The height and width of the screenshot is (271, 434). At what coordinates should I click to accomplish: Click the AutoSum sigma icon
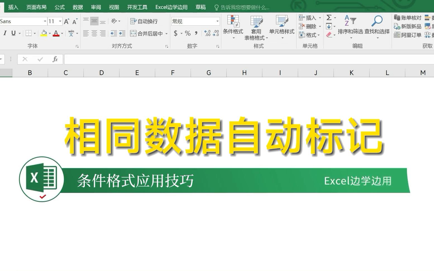[329, 18]
